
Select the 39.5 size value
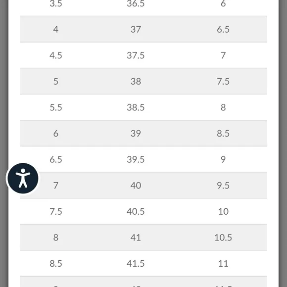coord(136,159)
